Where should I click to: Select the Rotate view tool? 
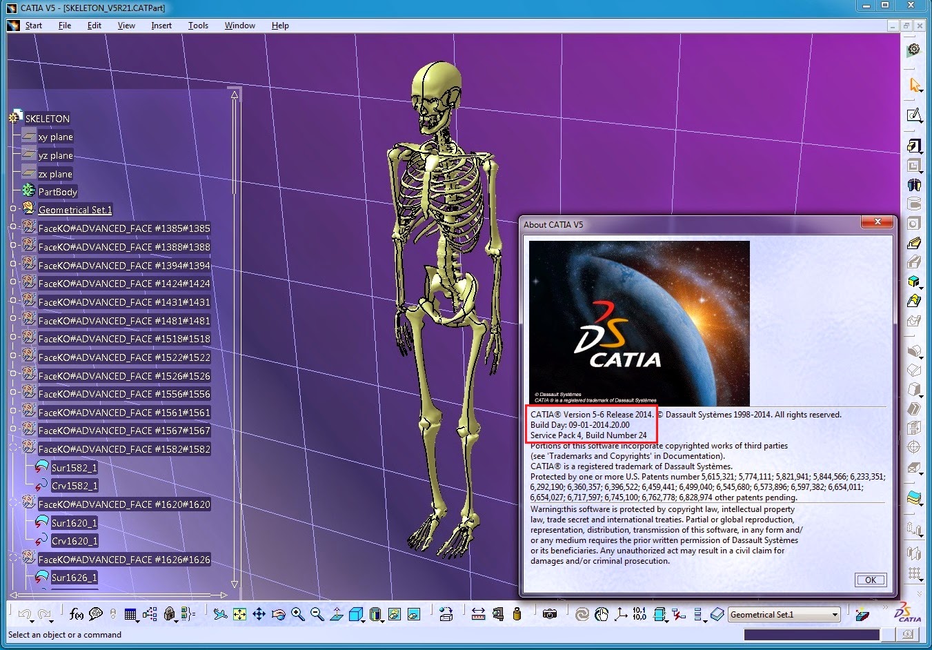point(278,614)
